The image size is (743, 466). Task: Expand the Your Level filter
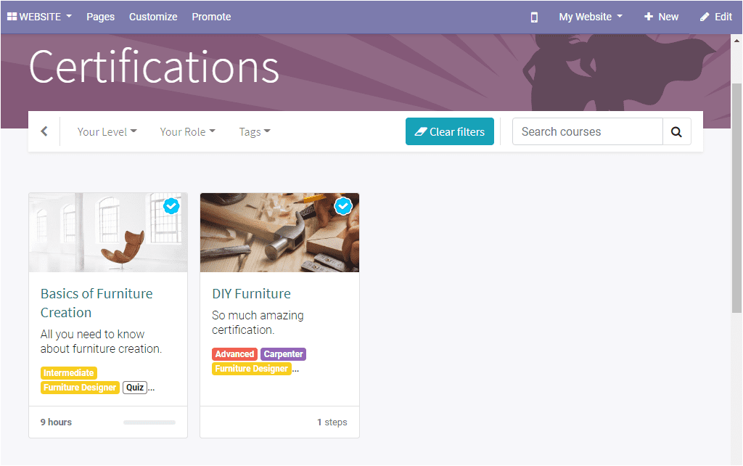click(107, 132)
